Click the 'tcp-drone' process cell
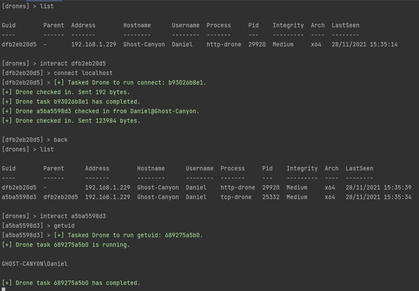This screenshot has height=291, width=419. (236, 197)
